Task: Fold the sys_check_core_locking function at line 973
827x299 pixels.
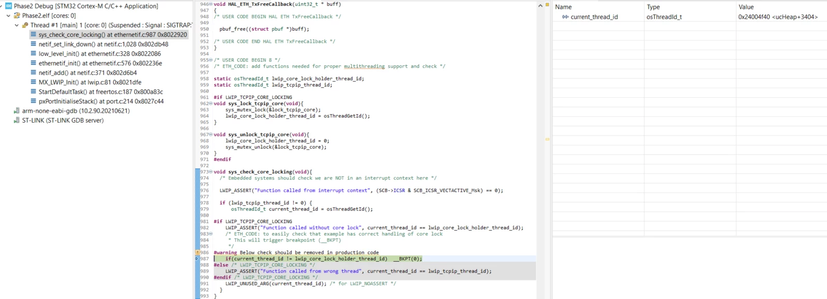Action: tap(211, 172)
